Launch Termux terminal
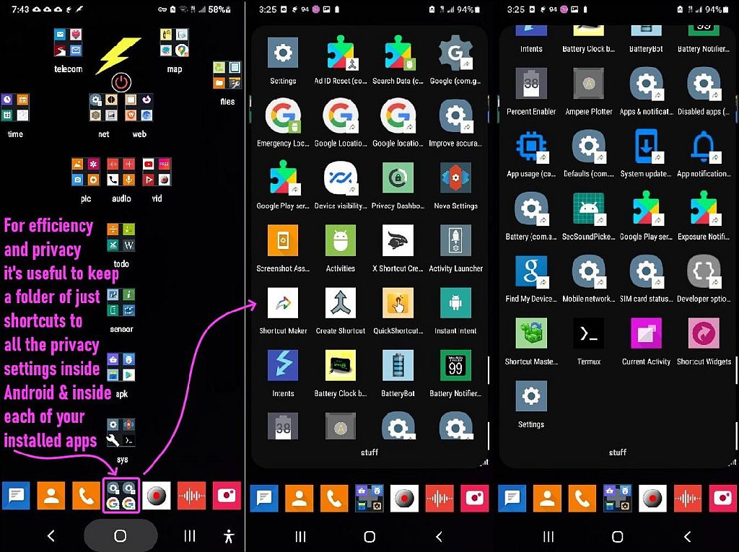Screen dimensions: 739x552 click(x=589, y=333)
